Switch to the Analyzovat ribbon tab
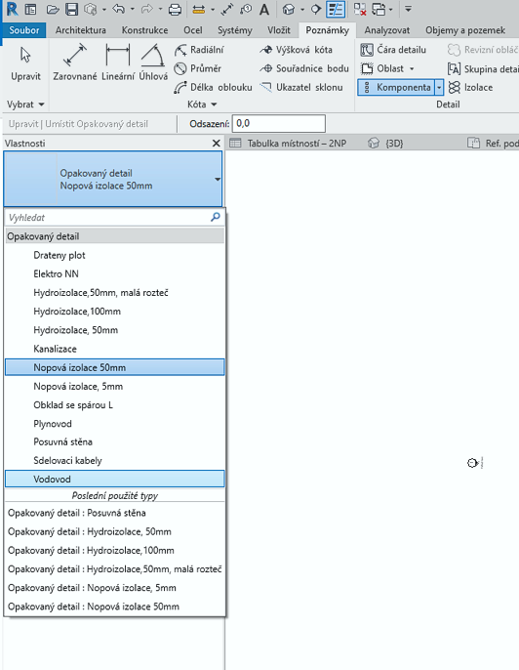Screen dimensions: 519x670 pos(386,30)
